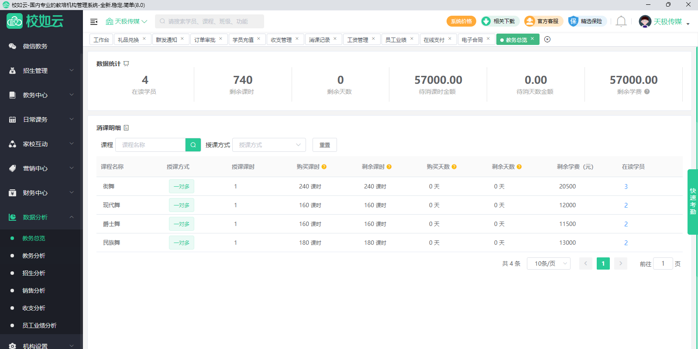Expand the 招生管理 sidebar menu
This screenshot has height=349, width=698.
41,71
